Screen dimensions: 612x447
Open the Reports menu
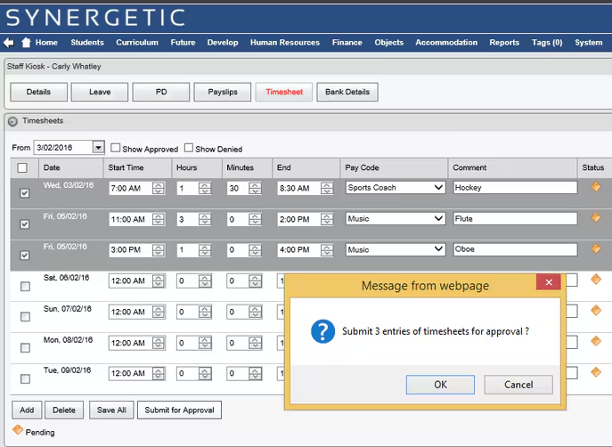click(x=504, y=43)
